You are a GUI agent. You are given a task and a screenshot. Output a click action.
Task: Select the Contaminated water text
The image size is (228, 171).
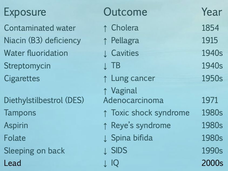coord(40,28)
